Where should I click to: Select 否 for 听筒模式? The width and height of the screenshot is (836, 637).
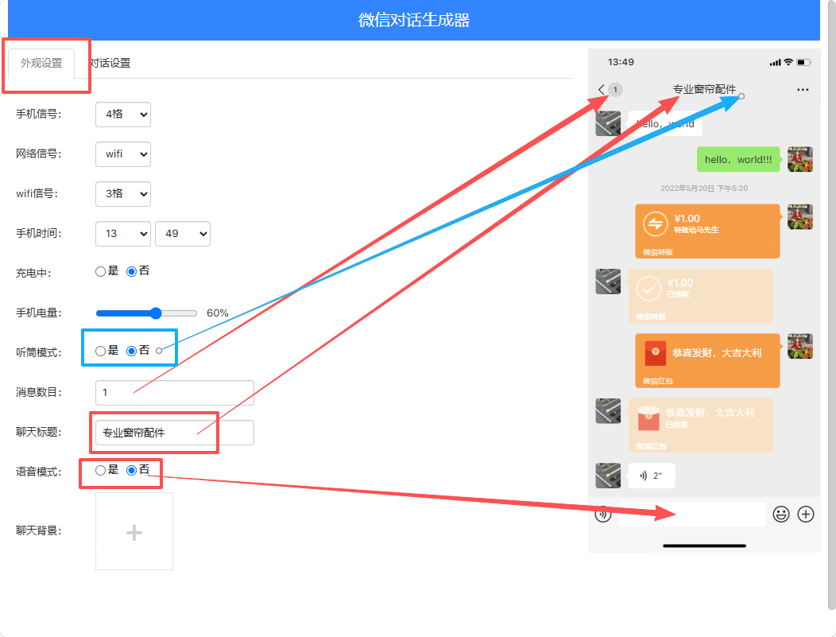131,351
